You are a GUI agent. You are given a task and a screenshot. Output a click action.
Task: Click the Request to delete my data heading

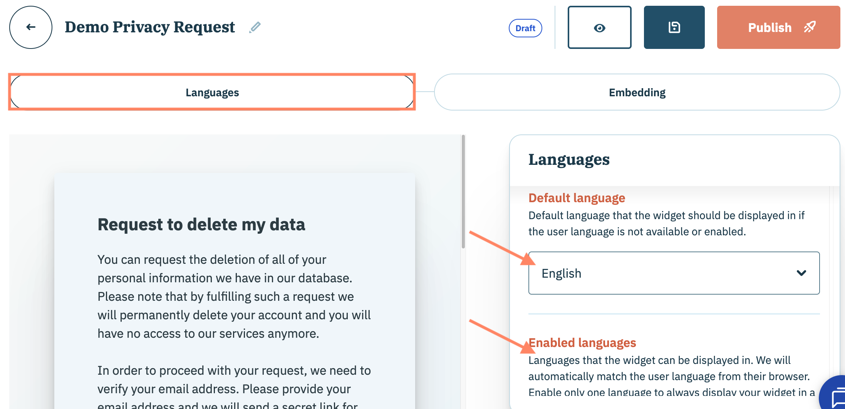coord(201,225)
